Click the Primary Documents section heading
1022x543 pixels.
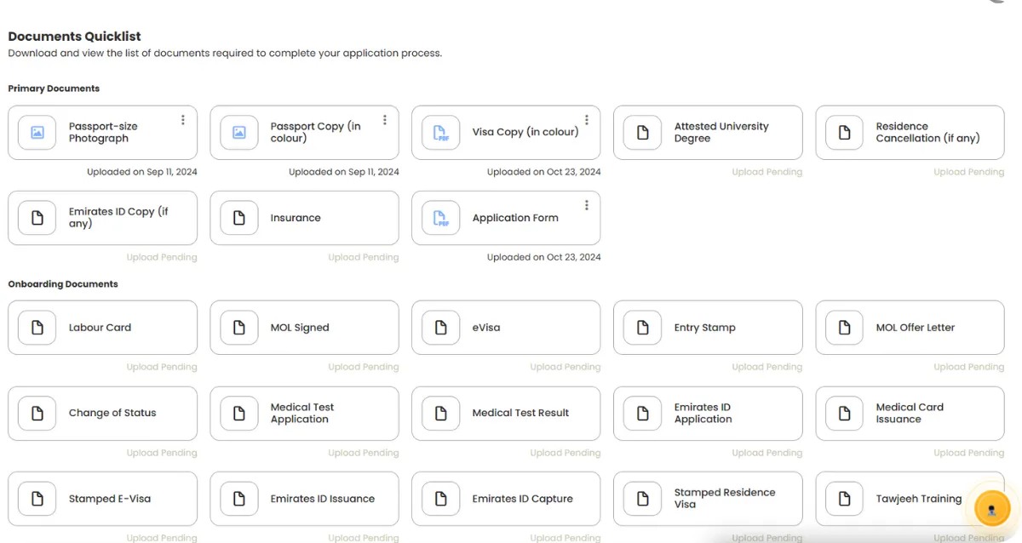tap(53, 88)
